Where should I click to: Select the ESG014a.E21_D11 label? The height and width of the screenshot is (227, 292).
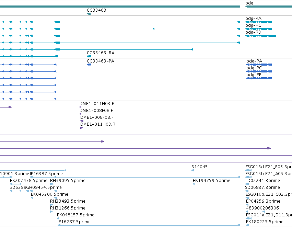(269, 215)
